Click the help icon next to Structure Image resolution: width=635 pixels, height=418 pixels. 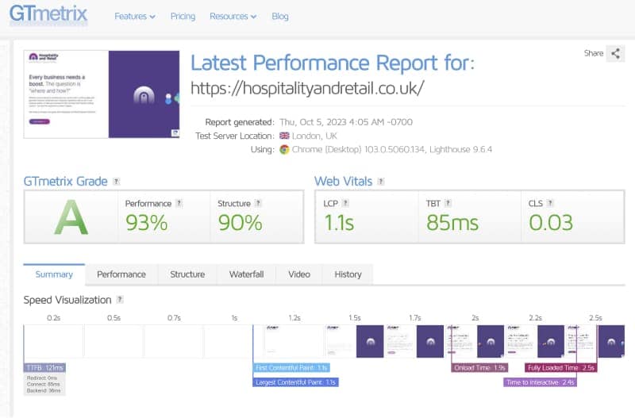pos(257,203)
